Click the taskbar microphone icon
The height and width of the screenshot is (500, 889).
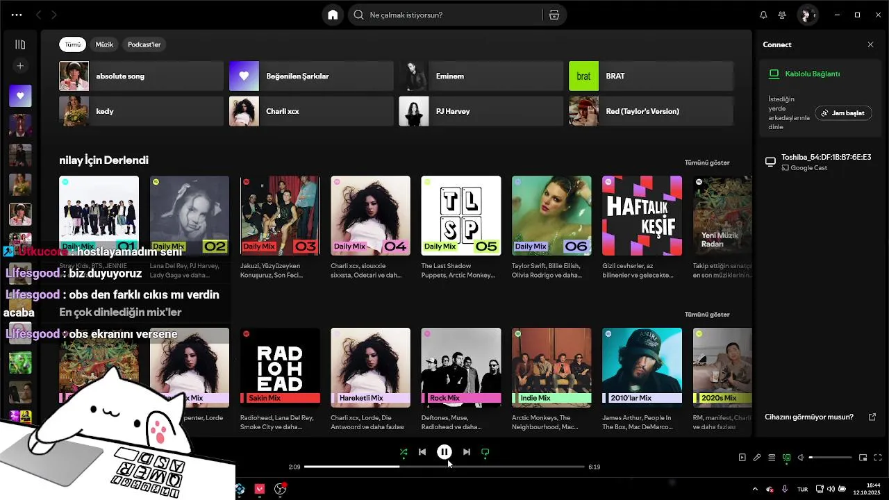(785, 489)
